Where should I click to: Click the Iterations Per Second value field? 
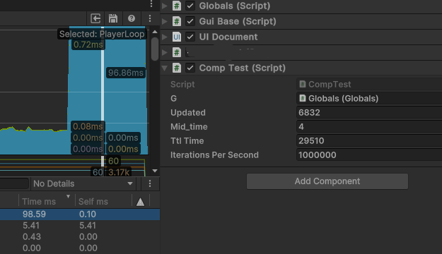369,155
